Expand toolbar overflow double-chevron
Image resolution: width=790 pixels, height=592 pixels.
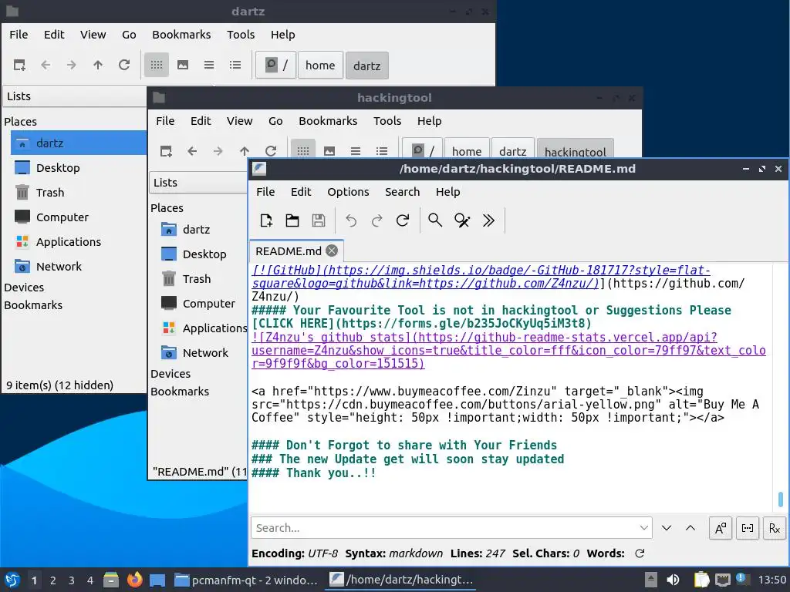[x=488, y=220]
